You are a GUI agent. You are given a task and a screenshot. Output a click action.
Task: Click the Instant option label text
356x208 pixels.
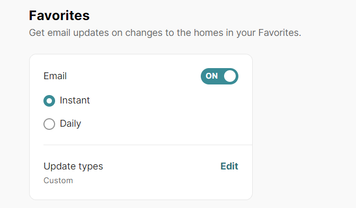[75, 100]
